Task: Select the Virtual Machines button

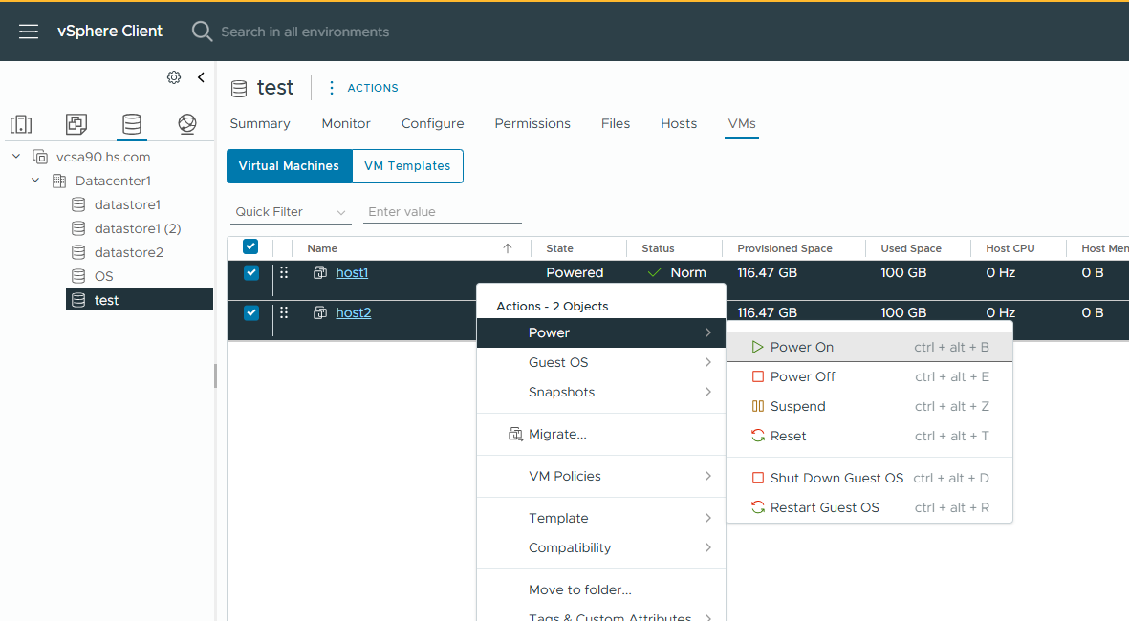Action: coord(290,166)
